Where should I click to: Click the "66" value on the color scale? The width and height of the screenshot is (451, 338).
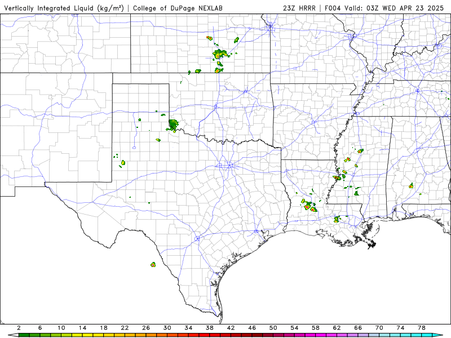[358, 328]
